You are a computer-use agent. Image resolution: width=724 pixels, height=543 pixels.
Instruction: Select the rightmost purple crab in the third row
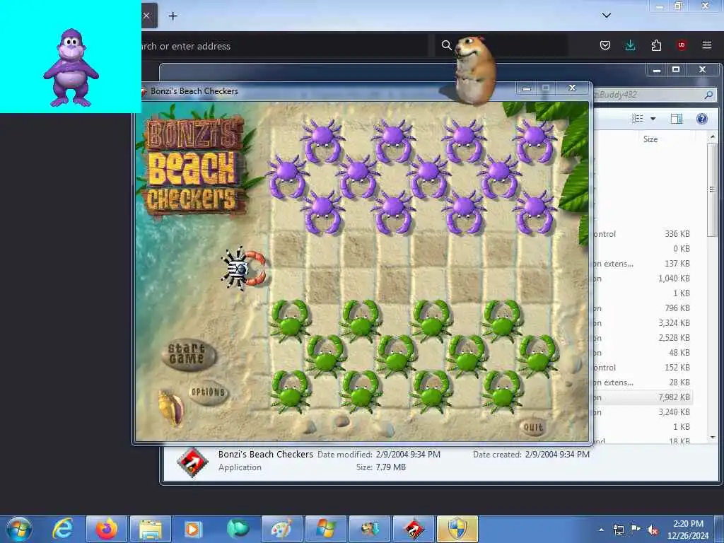pyautogui.click(x=535, y=212)
